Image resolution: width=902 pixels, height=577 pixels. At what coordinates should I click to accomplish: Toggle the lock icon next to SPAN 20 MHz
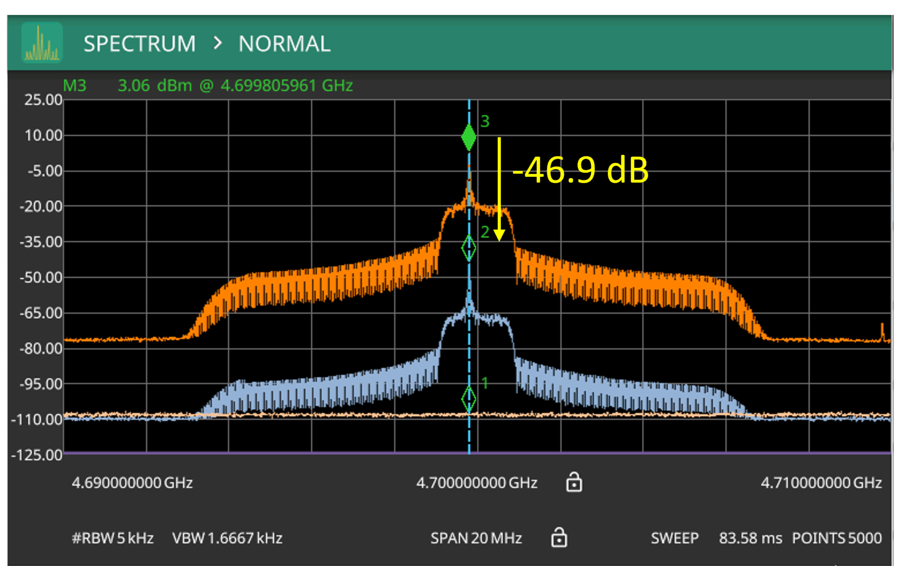coord(559,538)
